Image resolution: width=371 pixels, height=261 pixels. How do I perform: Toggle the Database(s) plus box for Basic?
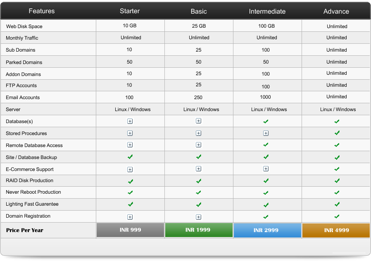click(198, 121)
